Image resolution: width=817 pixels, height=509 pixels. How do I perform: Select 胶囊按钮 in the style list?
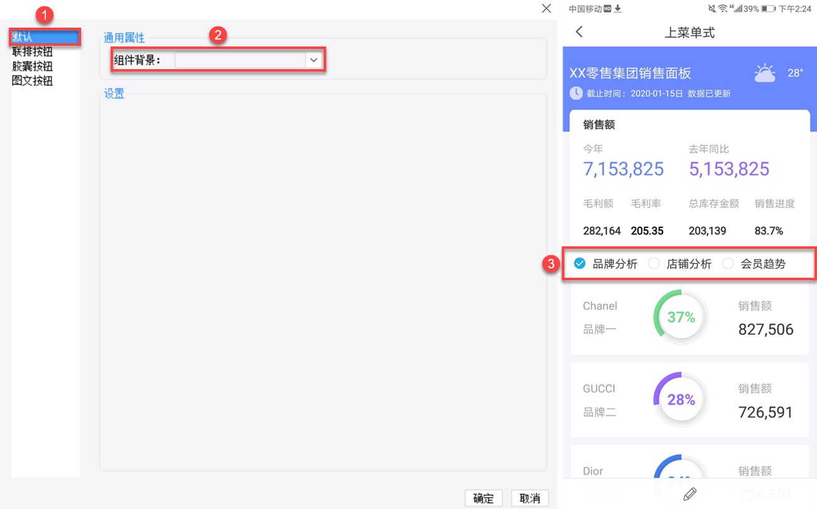point(32,67)
